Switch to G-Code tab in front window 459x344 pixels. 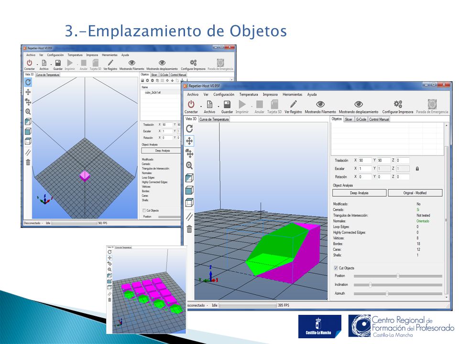pos(361,119)
